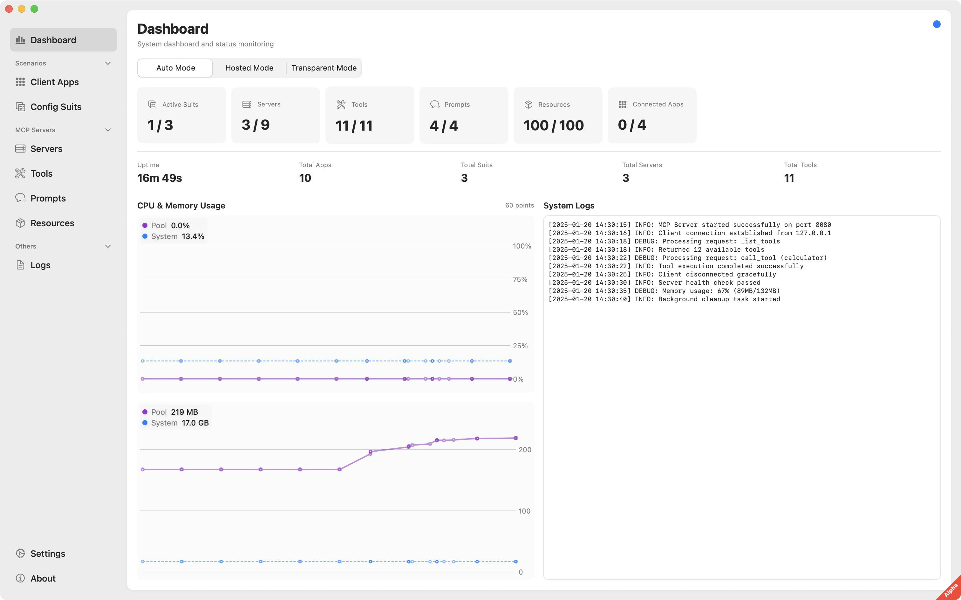Click the Resources cube icon in sidebar
The height and width of the screenshot is (600, 961).
(x=20, y=223)
